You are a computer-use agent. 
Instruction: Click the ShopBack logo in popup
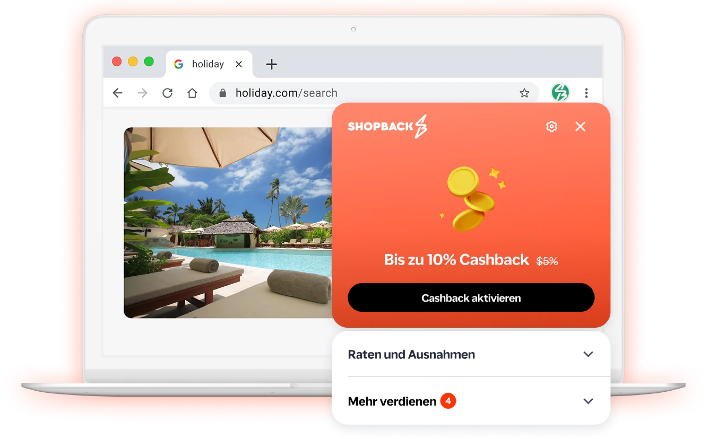point(387,126)
